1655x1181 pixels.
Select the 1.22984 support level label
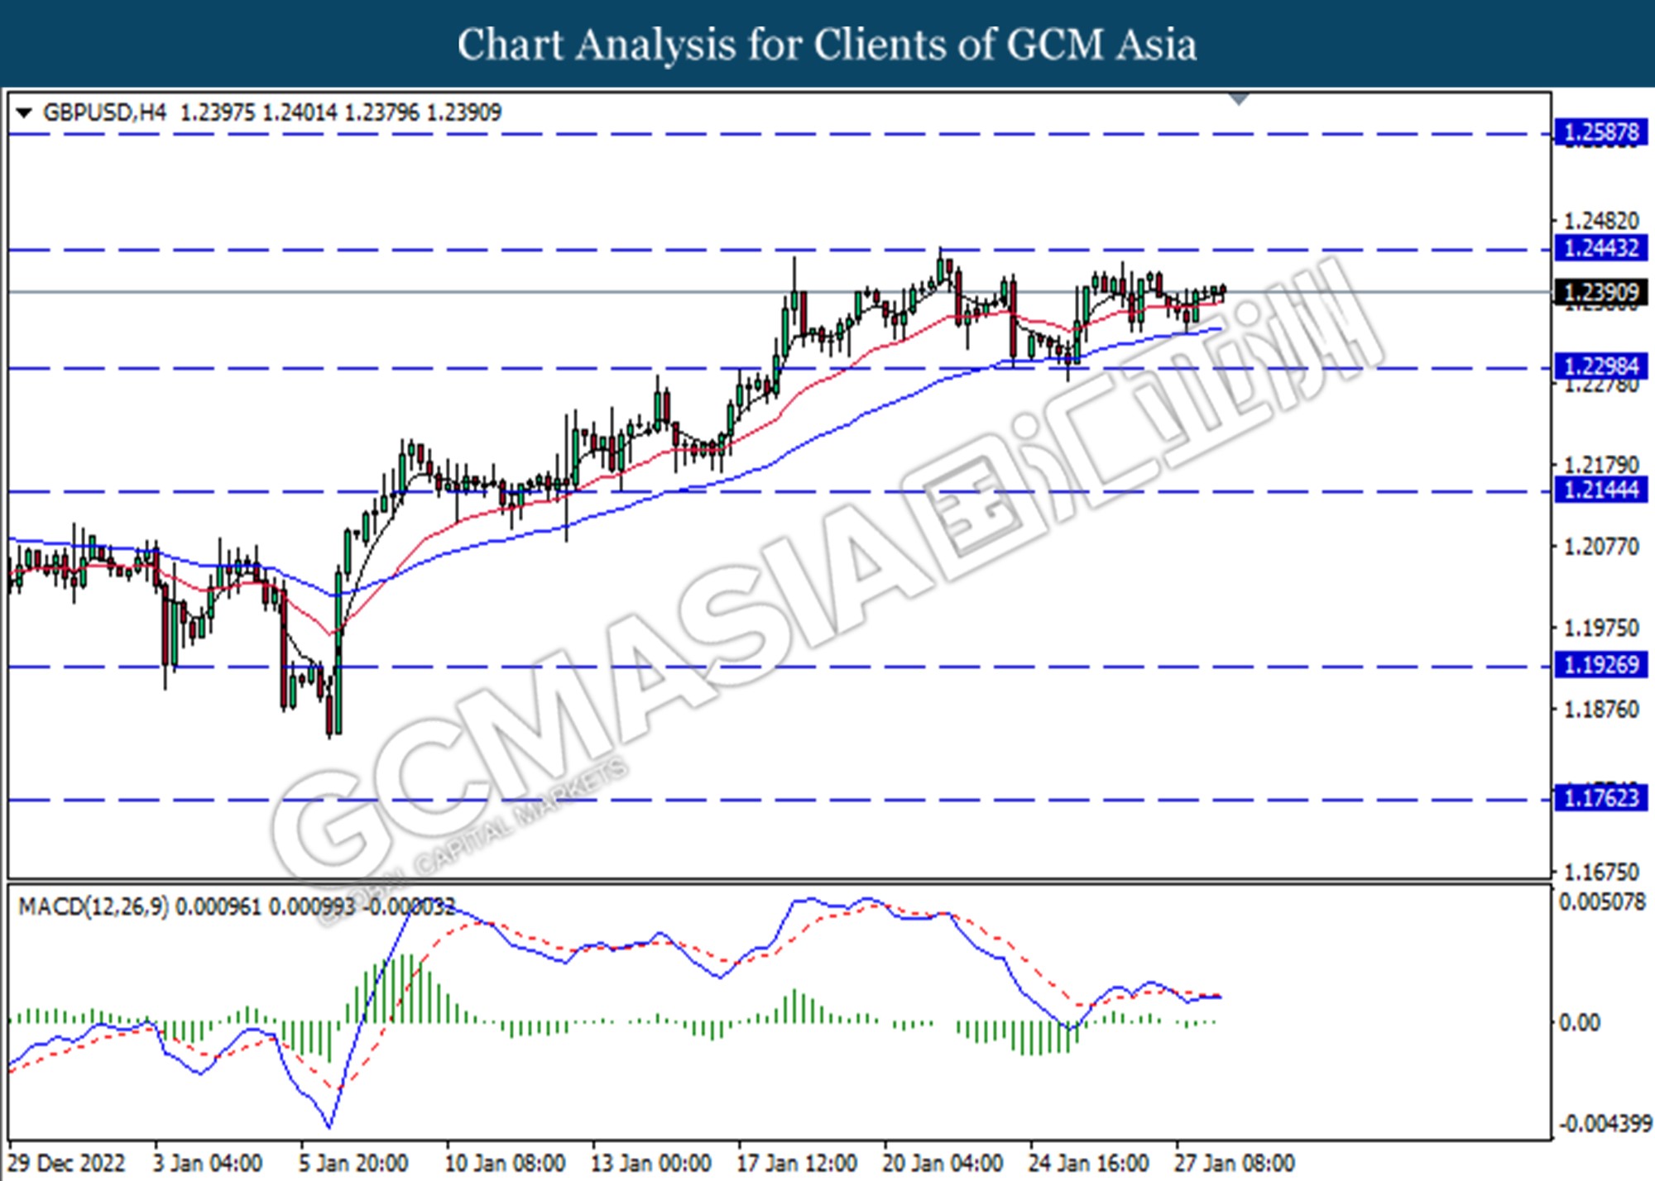[1600, 366]
